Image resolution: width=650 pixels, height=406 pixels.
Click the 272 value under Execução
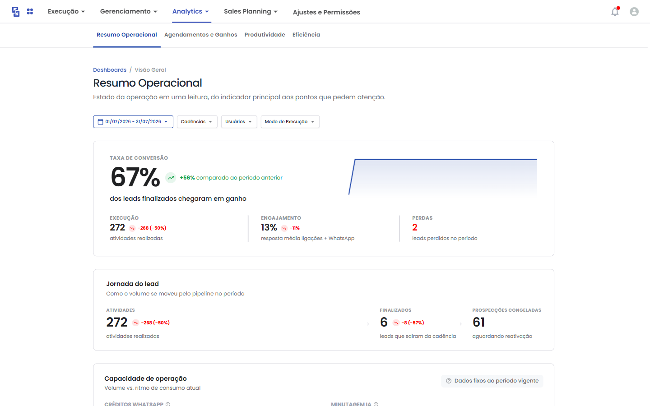click(117, 228)
